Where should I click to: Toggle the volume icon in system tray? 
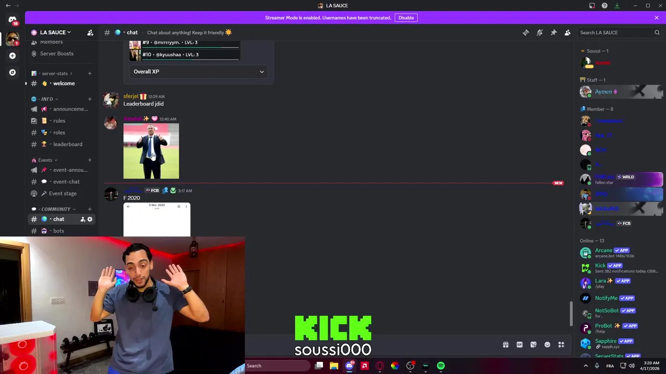tap(632, 366)
